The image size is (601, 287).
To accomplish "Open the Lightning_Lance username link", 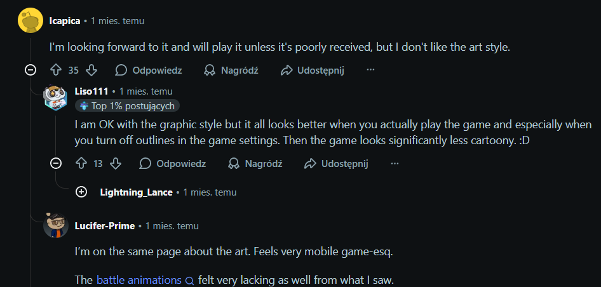I will pos(136,192).
